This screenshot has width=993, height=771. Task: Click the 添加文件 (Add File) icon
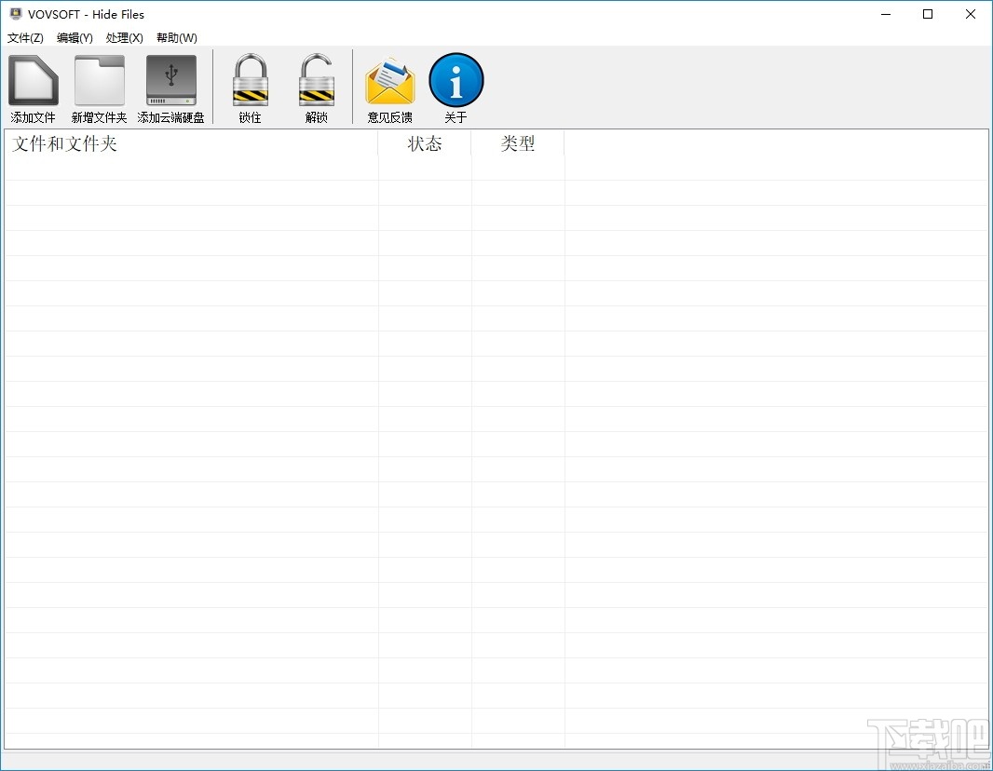coord(33,86)
